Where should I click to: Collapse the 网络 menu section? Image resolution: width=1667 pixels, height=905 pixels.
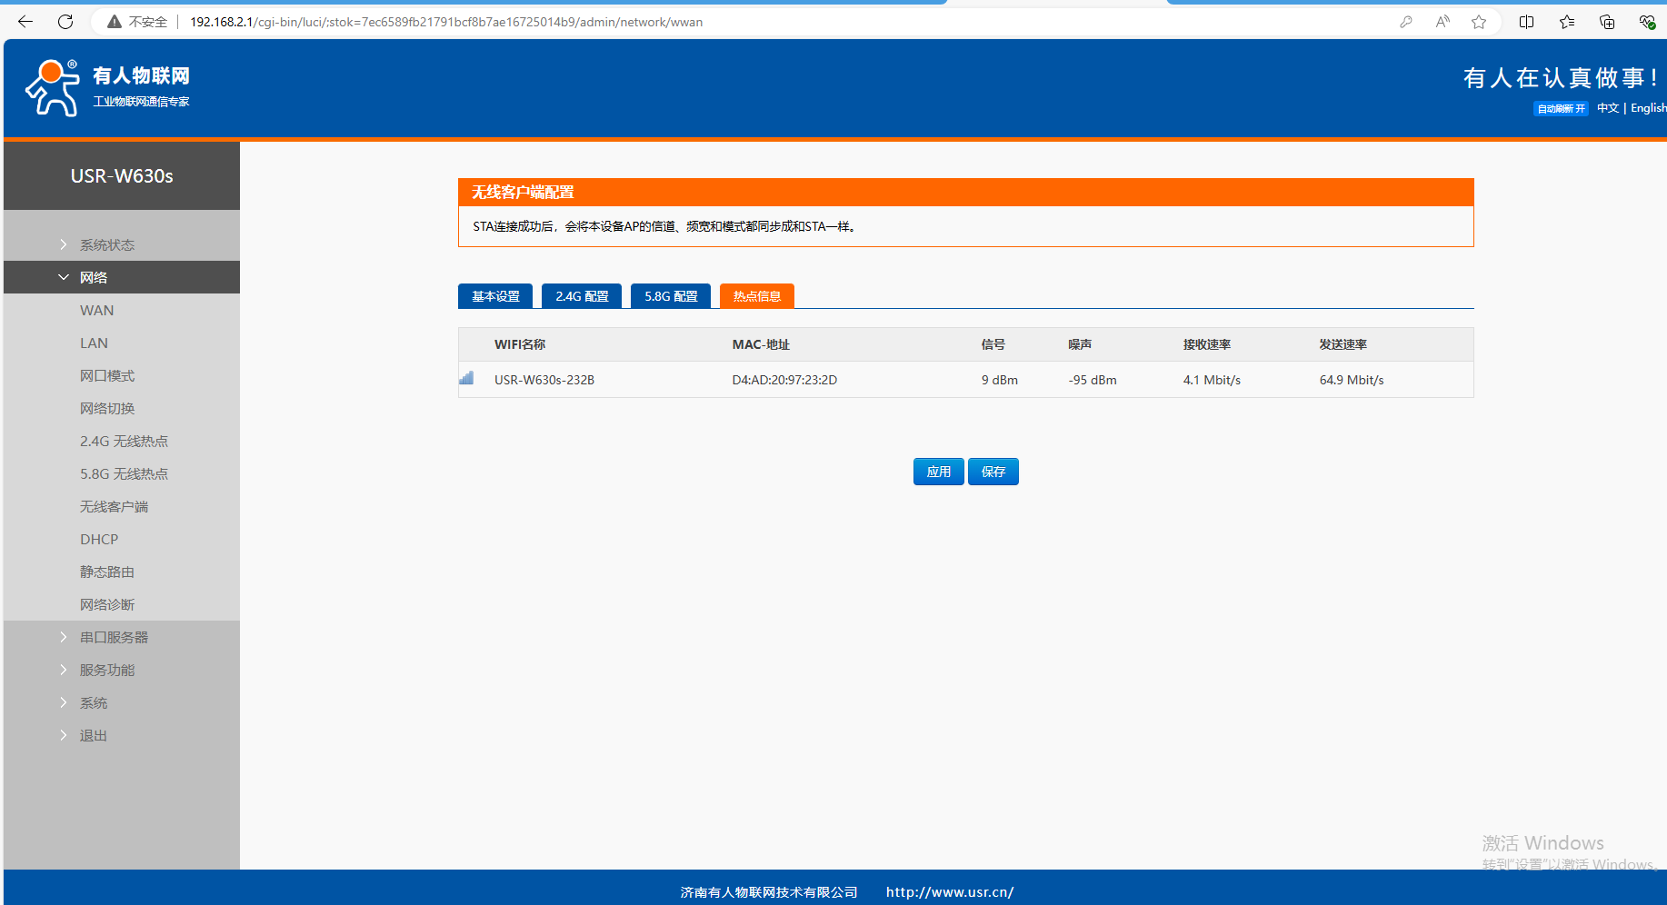(x=93, y=277)
